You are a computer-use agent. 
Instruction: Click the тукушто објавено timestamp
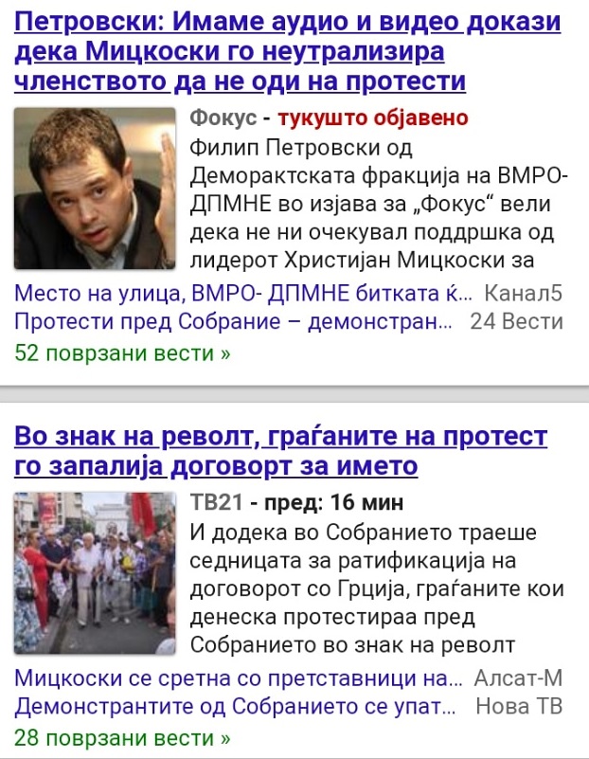coord(373,117)
